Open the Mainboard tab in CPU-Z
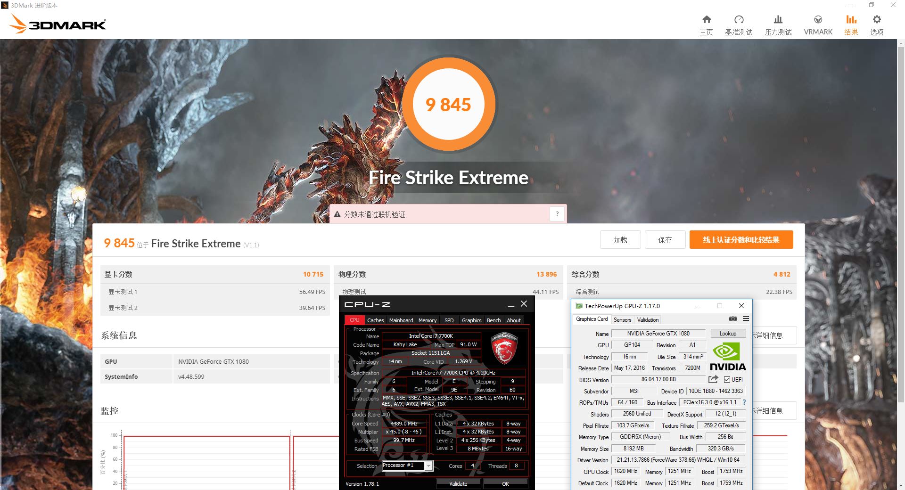 (401, 320)
